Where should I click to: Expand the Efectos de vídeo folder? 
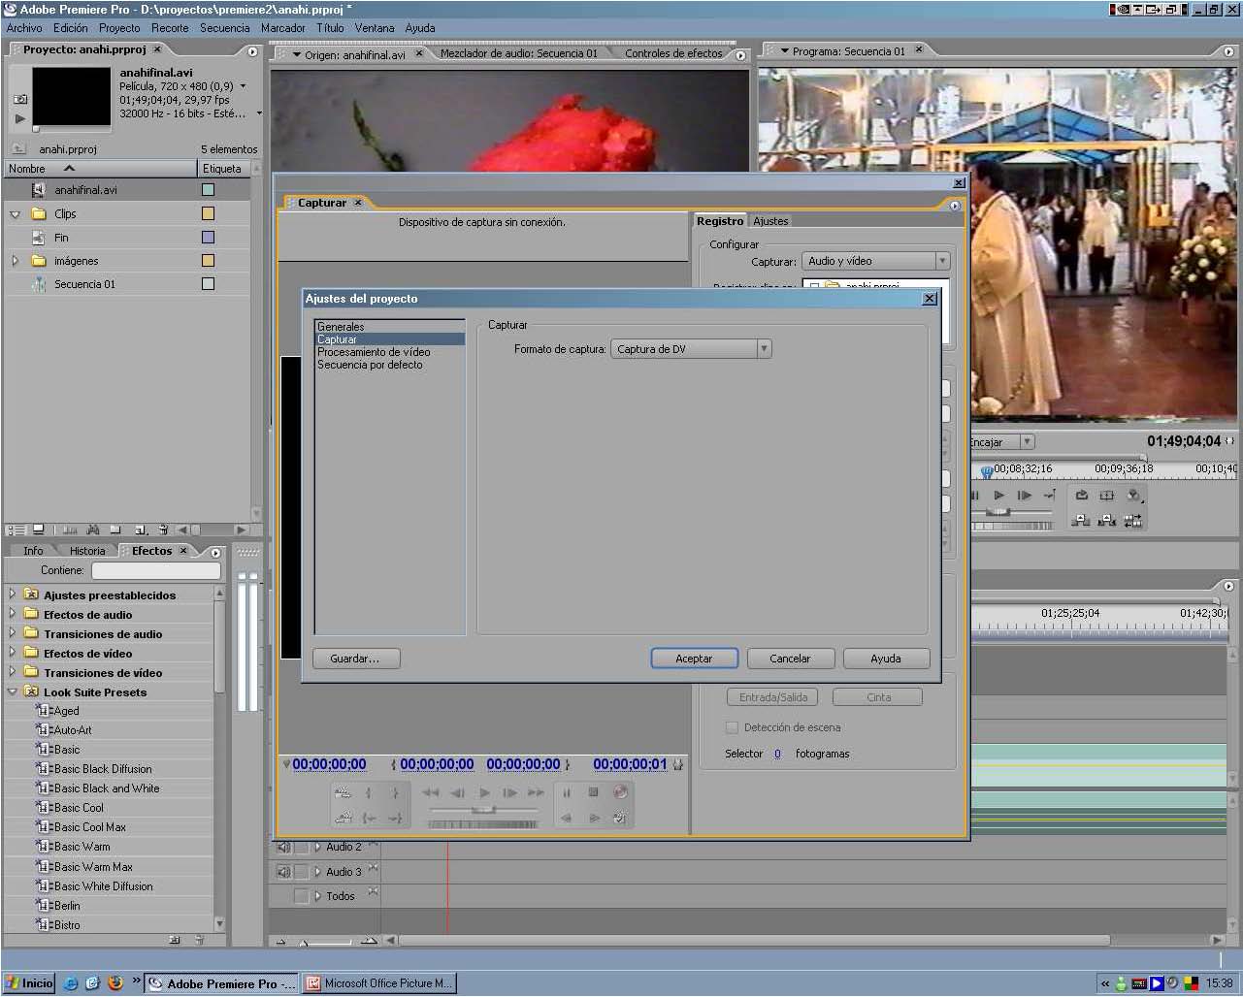(x=12, y=653)
